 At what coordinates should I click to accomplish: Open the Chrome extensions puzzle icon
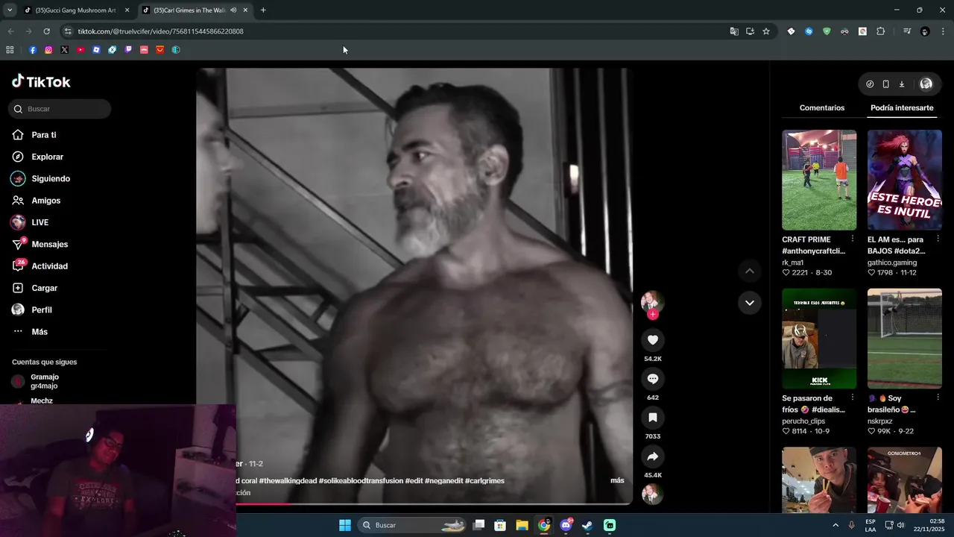click(x=880, y=31)
